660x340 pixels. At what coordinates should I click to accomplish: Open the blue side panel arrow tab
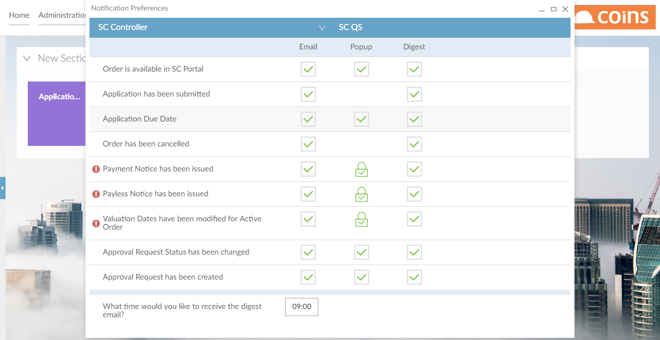3,188
